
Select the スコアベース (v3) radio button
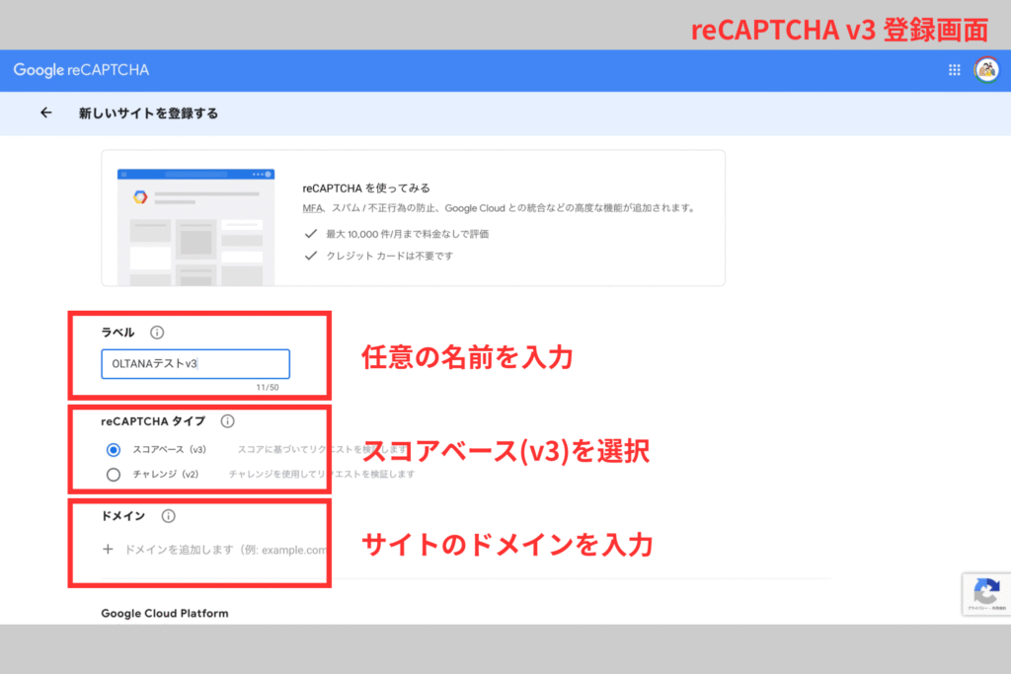tap(114, 450)
